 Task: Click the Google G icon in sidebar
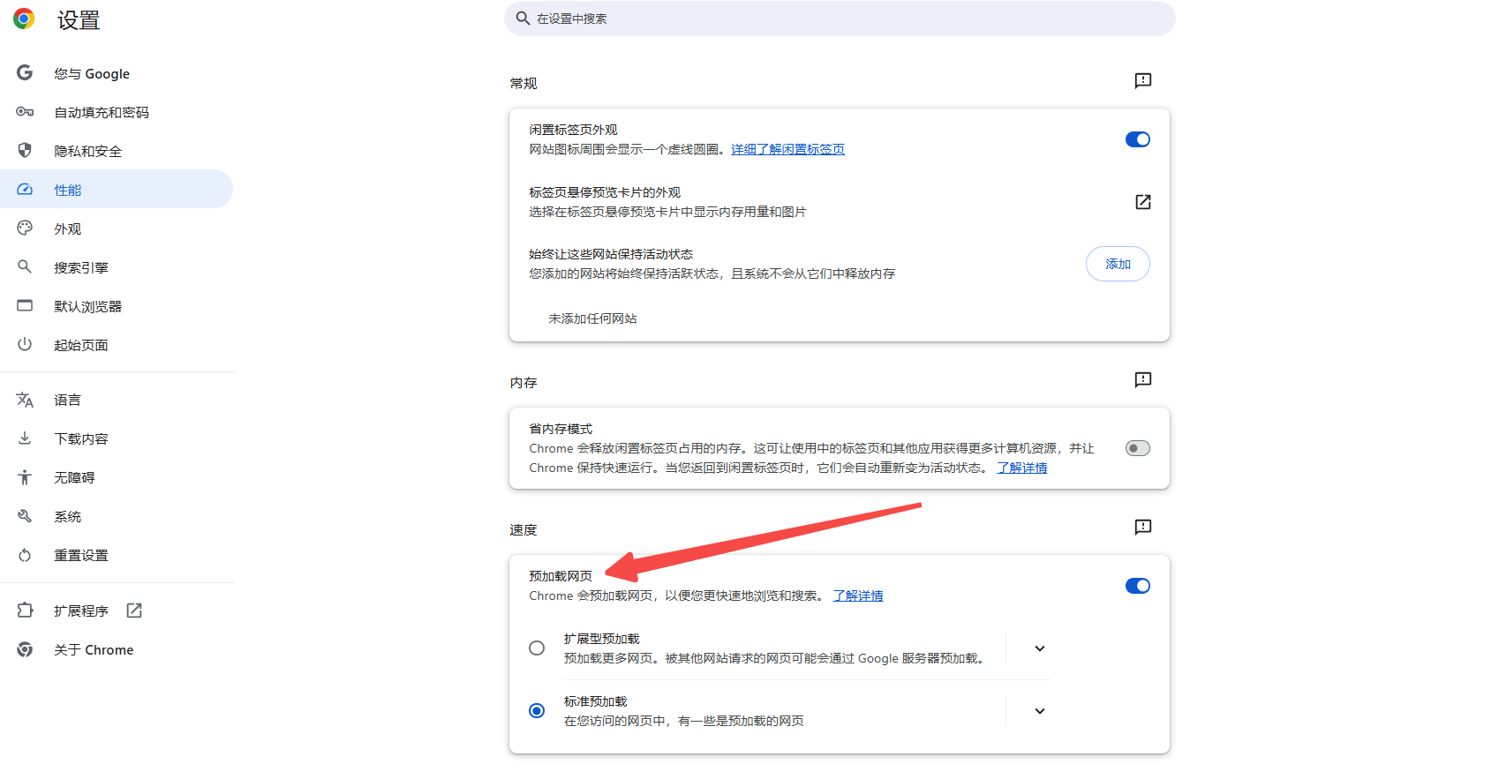tap(25, 73)
